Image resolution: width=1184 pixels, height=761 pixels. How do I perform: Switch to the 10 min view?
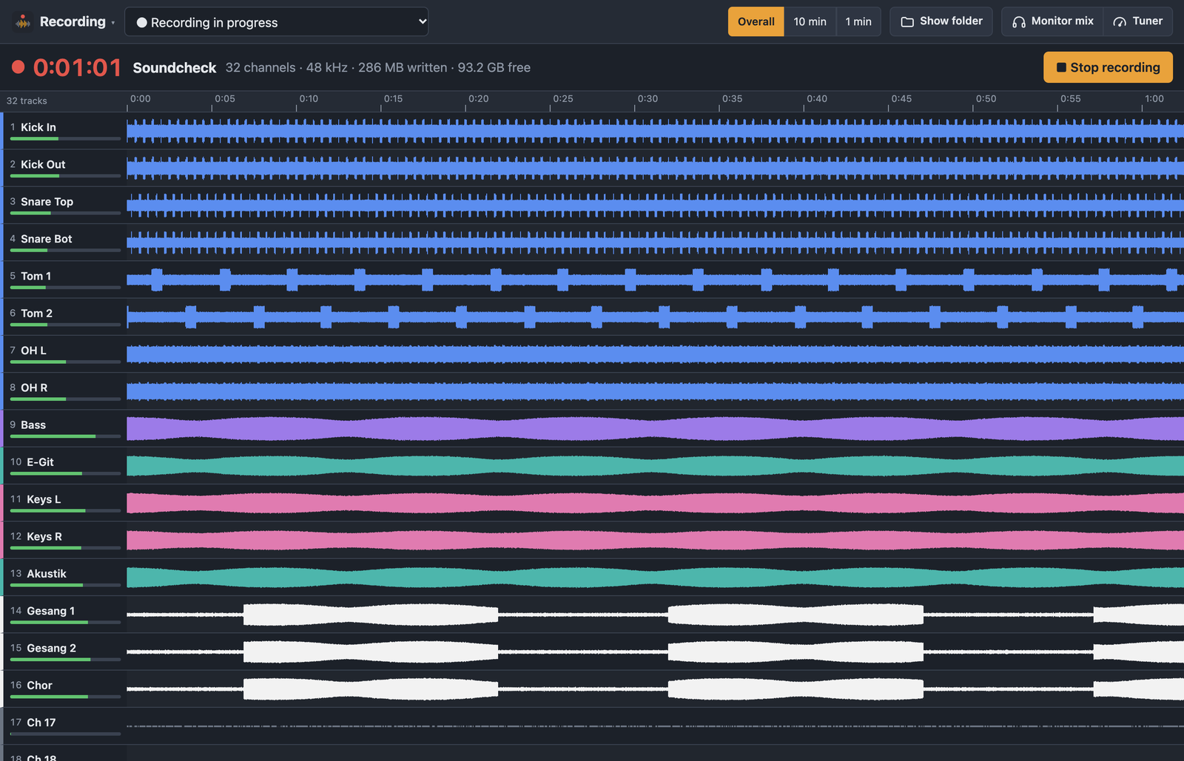pos(810,21)
